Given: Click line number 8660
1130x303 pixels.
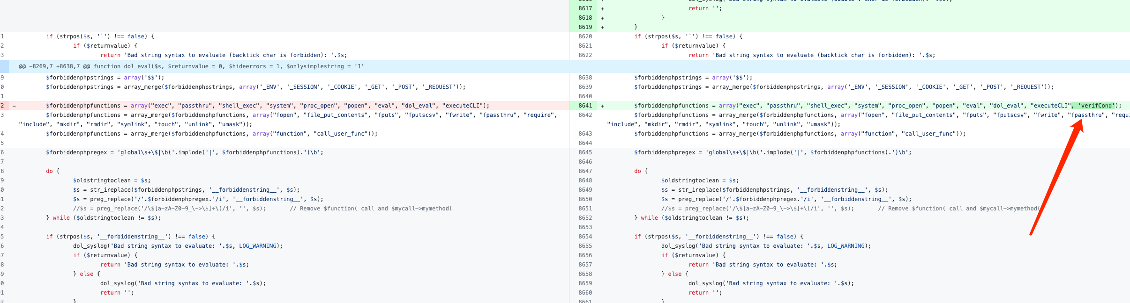Looking at the screenshot, I should tap(585, 293).
